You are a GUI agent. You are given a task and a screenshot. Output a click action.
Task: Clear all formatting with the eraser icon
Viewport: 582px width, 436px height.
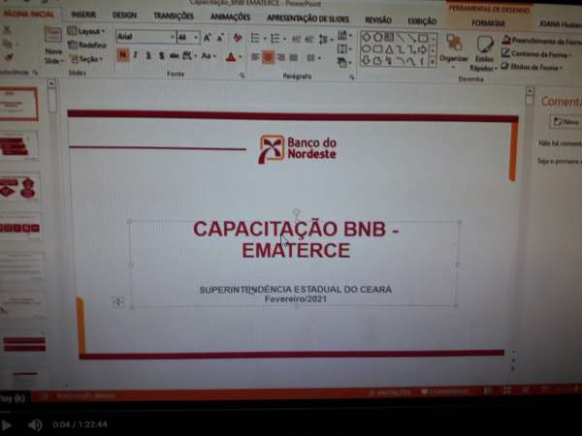(238, 38)
